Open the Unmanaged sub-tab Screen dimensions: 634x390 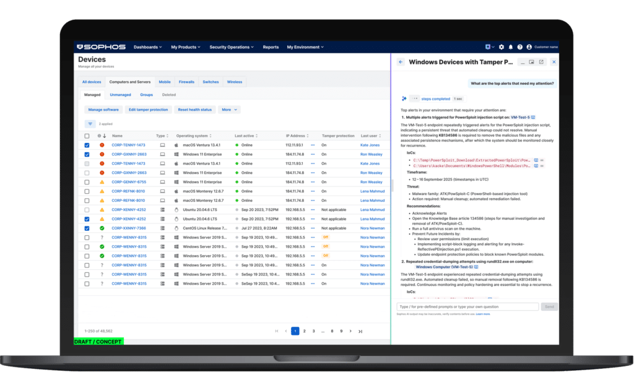pyautogui.click(x=121, y=95)
